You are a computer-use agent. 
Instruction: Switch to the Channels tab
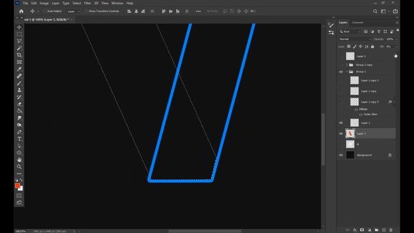(358, 23)
